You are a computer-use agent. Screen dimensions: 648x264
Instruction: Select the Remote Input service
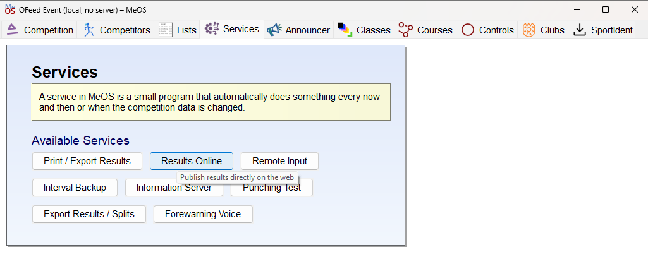tap(280, 161)
